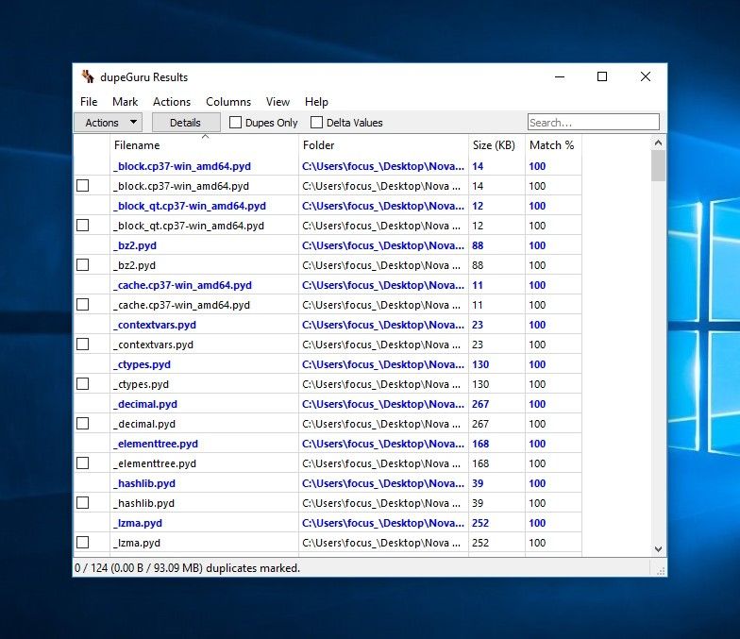The height and width of the screenshot is (639, 740).
Task: Open the File menu
Action: 89,102
